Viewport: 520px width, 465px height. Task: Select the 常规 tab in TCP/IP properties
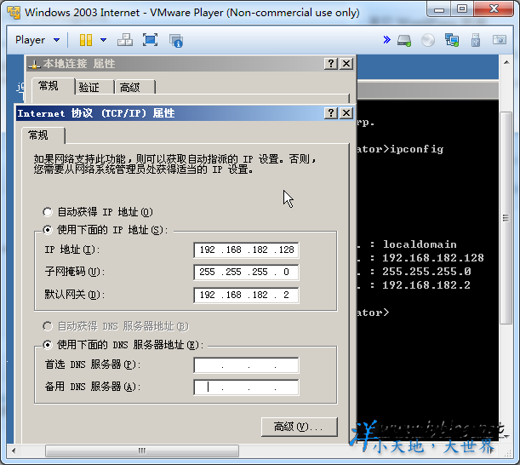[x=43, y=135]
